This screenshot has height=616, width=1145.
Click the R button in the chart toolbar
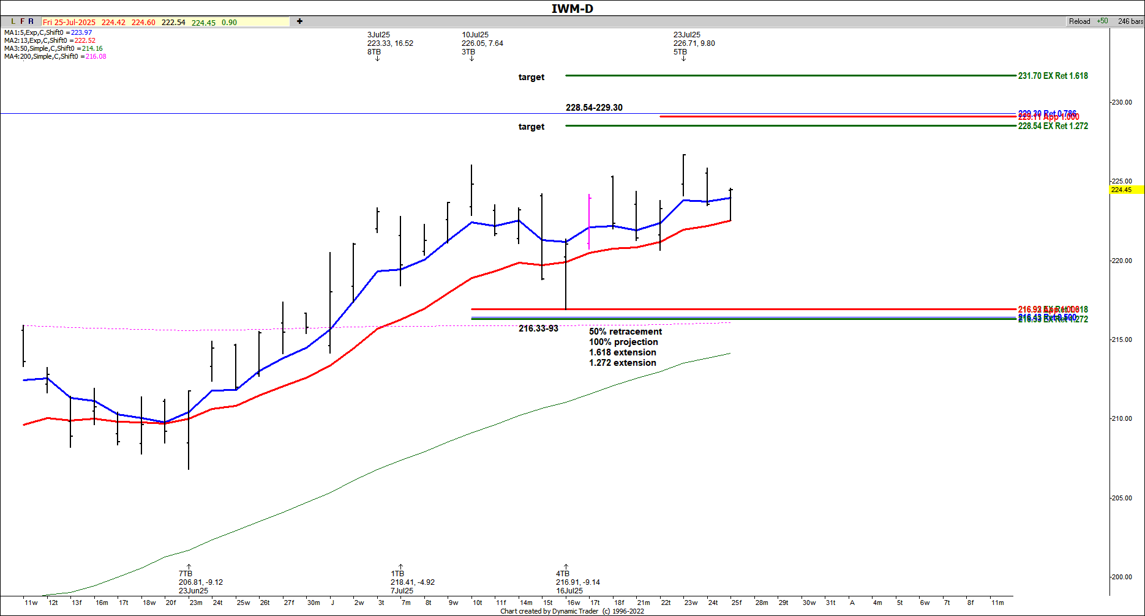pyautogui.click(x=31, y=21)
